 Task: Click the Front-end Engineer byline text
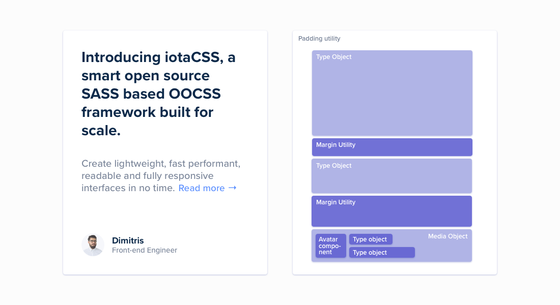[x=145, y=250]
